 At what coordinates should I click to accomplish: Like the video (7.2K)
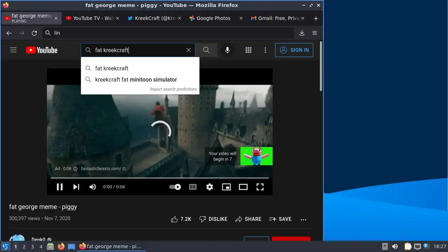181,219
